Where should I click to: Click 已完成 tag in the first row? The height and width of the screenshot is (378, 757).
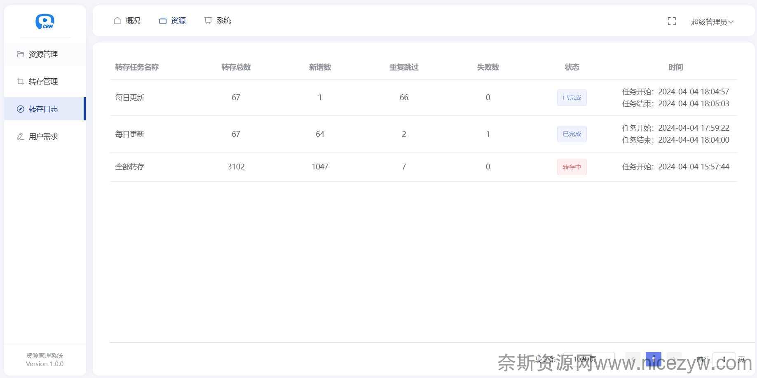click(x=572, y=98)
